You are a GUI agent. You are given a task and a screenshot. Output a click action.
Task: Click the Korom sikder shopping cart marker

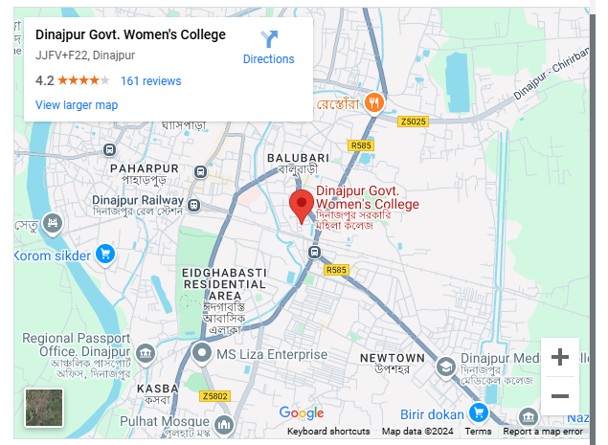105,255
